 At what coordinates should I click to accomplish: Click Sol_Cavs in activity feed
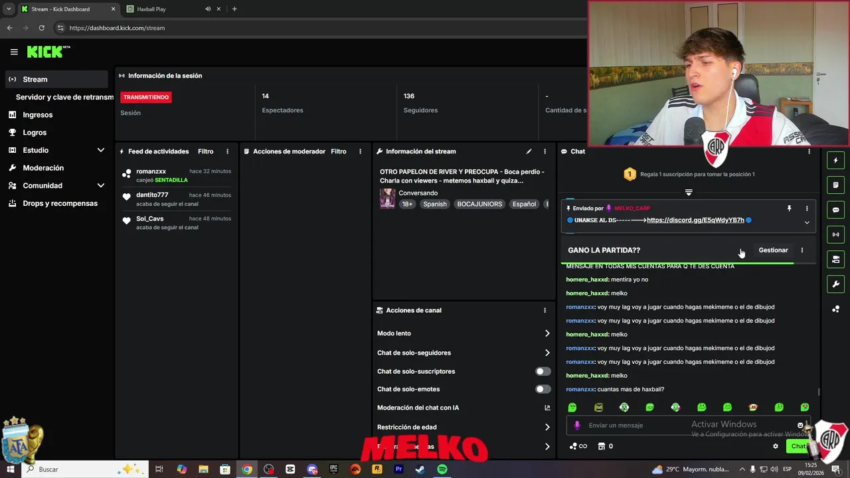(x=149, y=218)
